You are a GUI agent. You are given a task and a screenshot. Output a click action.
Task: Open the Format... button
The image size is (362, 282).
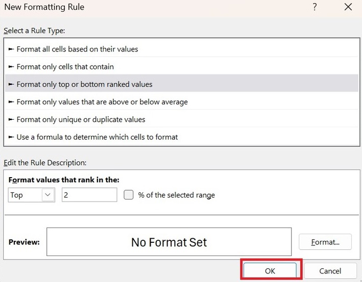pos(325,242)
